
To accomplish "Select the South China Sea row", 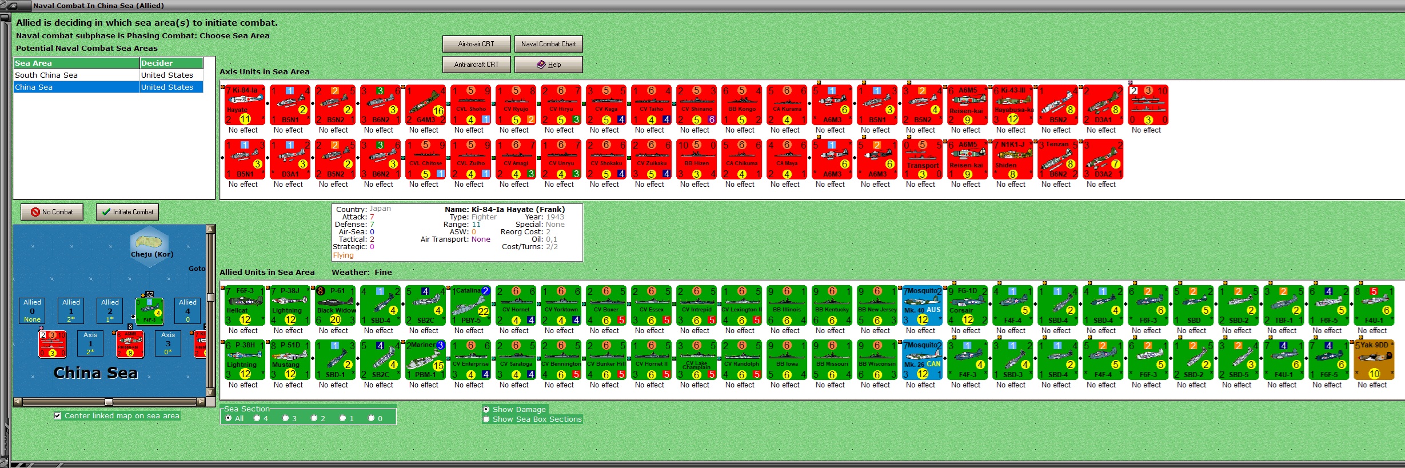I will point(109,75).
